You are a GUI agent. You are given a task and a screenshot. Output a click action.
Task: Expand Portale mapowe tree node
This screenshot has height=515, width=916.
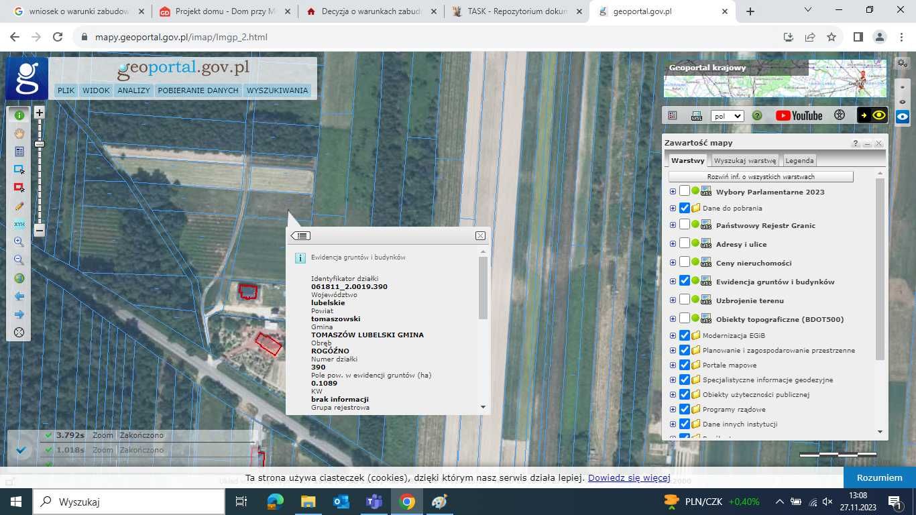click(x=673, y=365)
